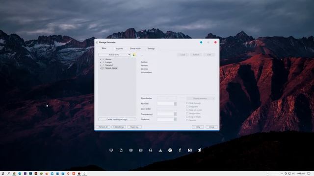Expand the Nameloit skin folder
Viewport: 314px width, 176px height.
point(100,65)
